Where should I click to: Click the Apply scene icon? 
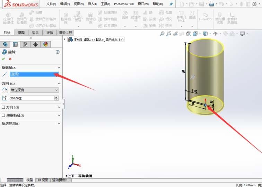point(232,34)
